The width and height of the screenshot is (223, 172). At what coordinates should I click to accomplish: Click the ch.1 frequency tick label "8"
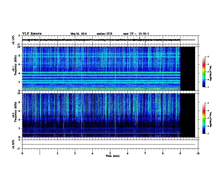pos(20,56)
